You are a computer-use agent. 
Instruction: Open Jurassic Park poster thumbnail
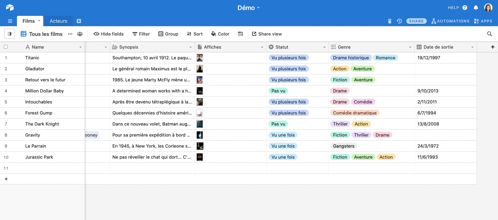(x=200, y=157)
